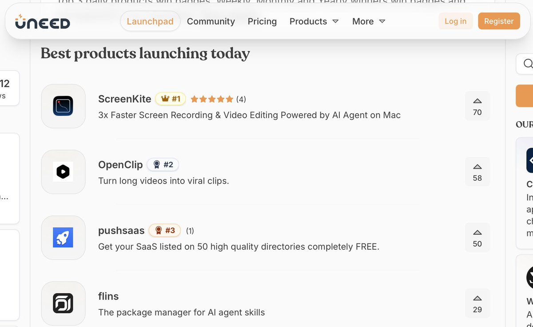Click the Register button
The width and height of the screenshot is (533, 327).
coord(499,21)
